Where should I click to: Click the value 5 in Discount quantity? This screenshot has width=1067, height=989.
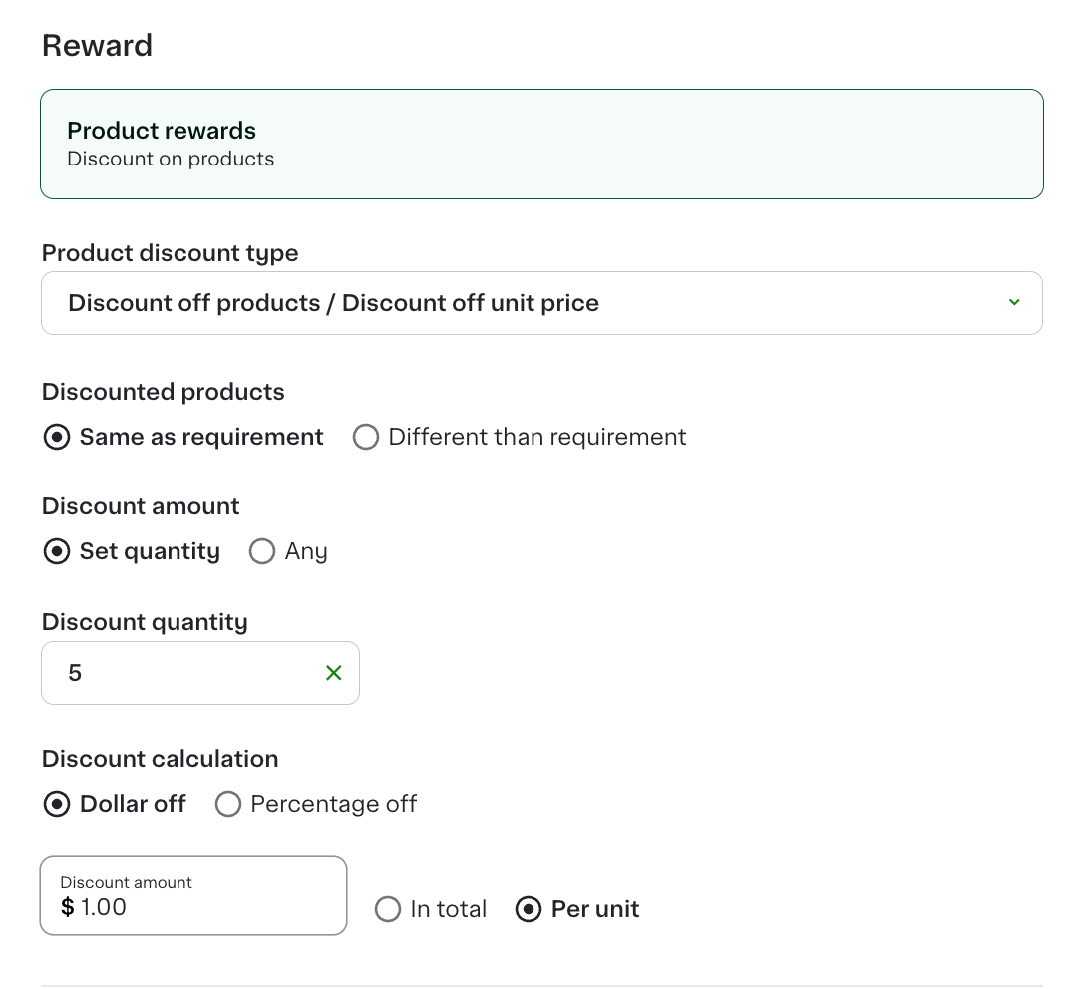[x=75, y=673]
